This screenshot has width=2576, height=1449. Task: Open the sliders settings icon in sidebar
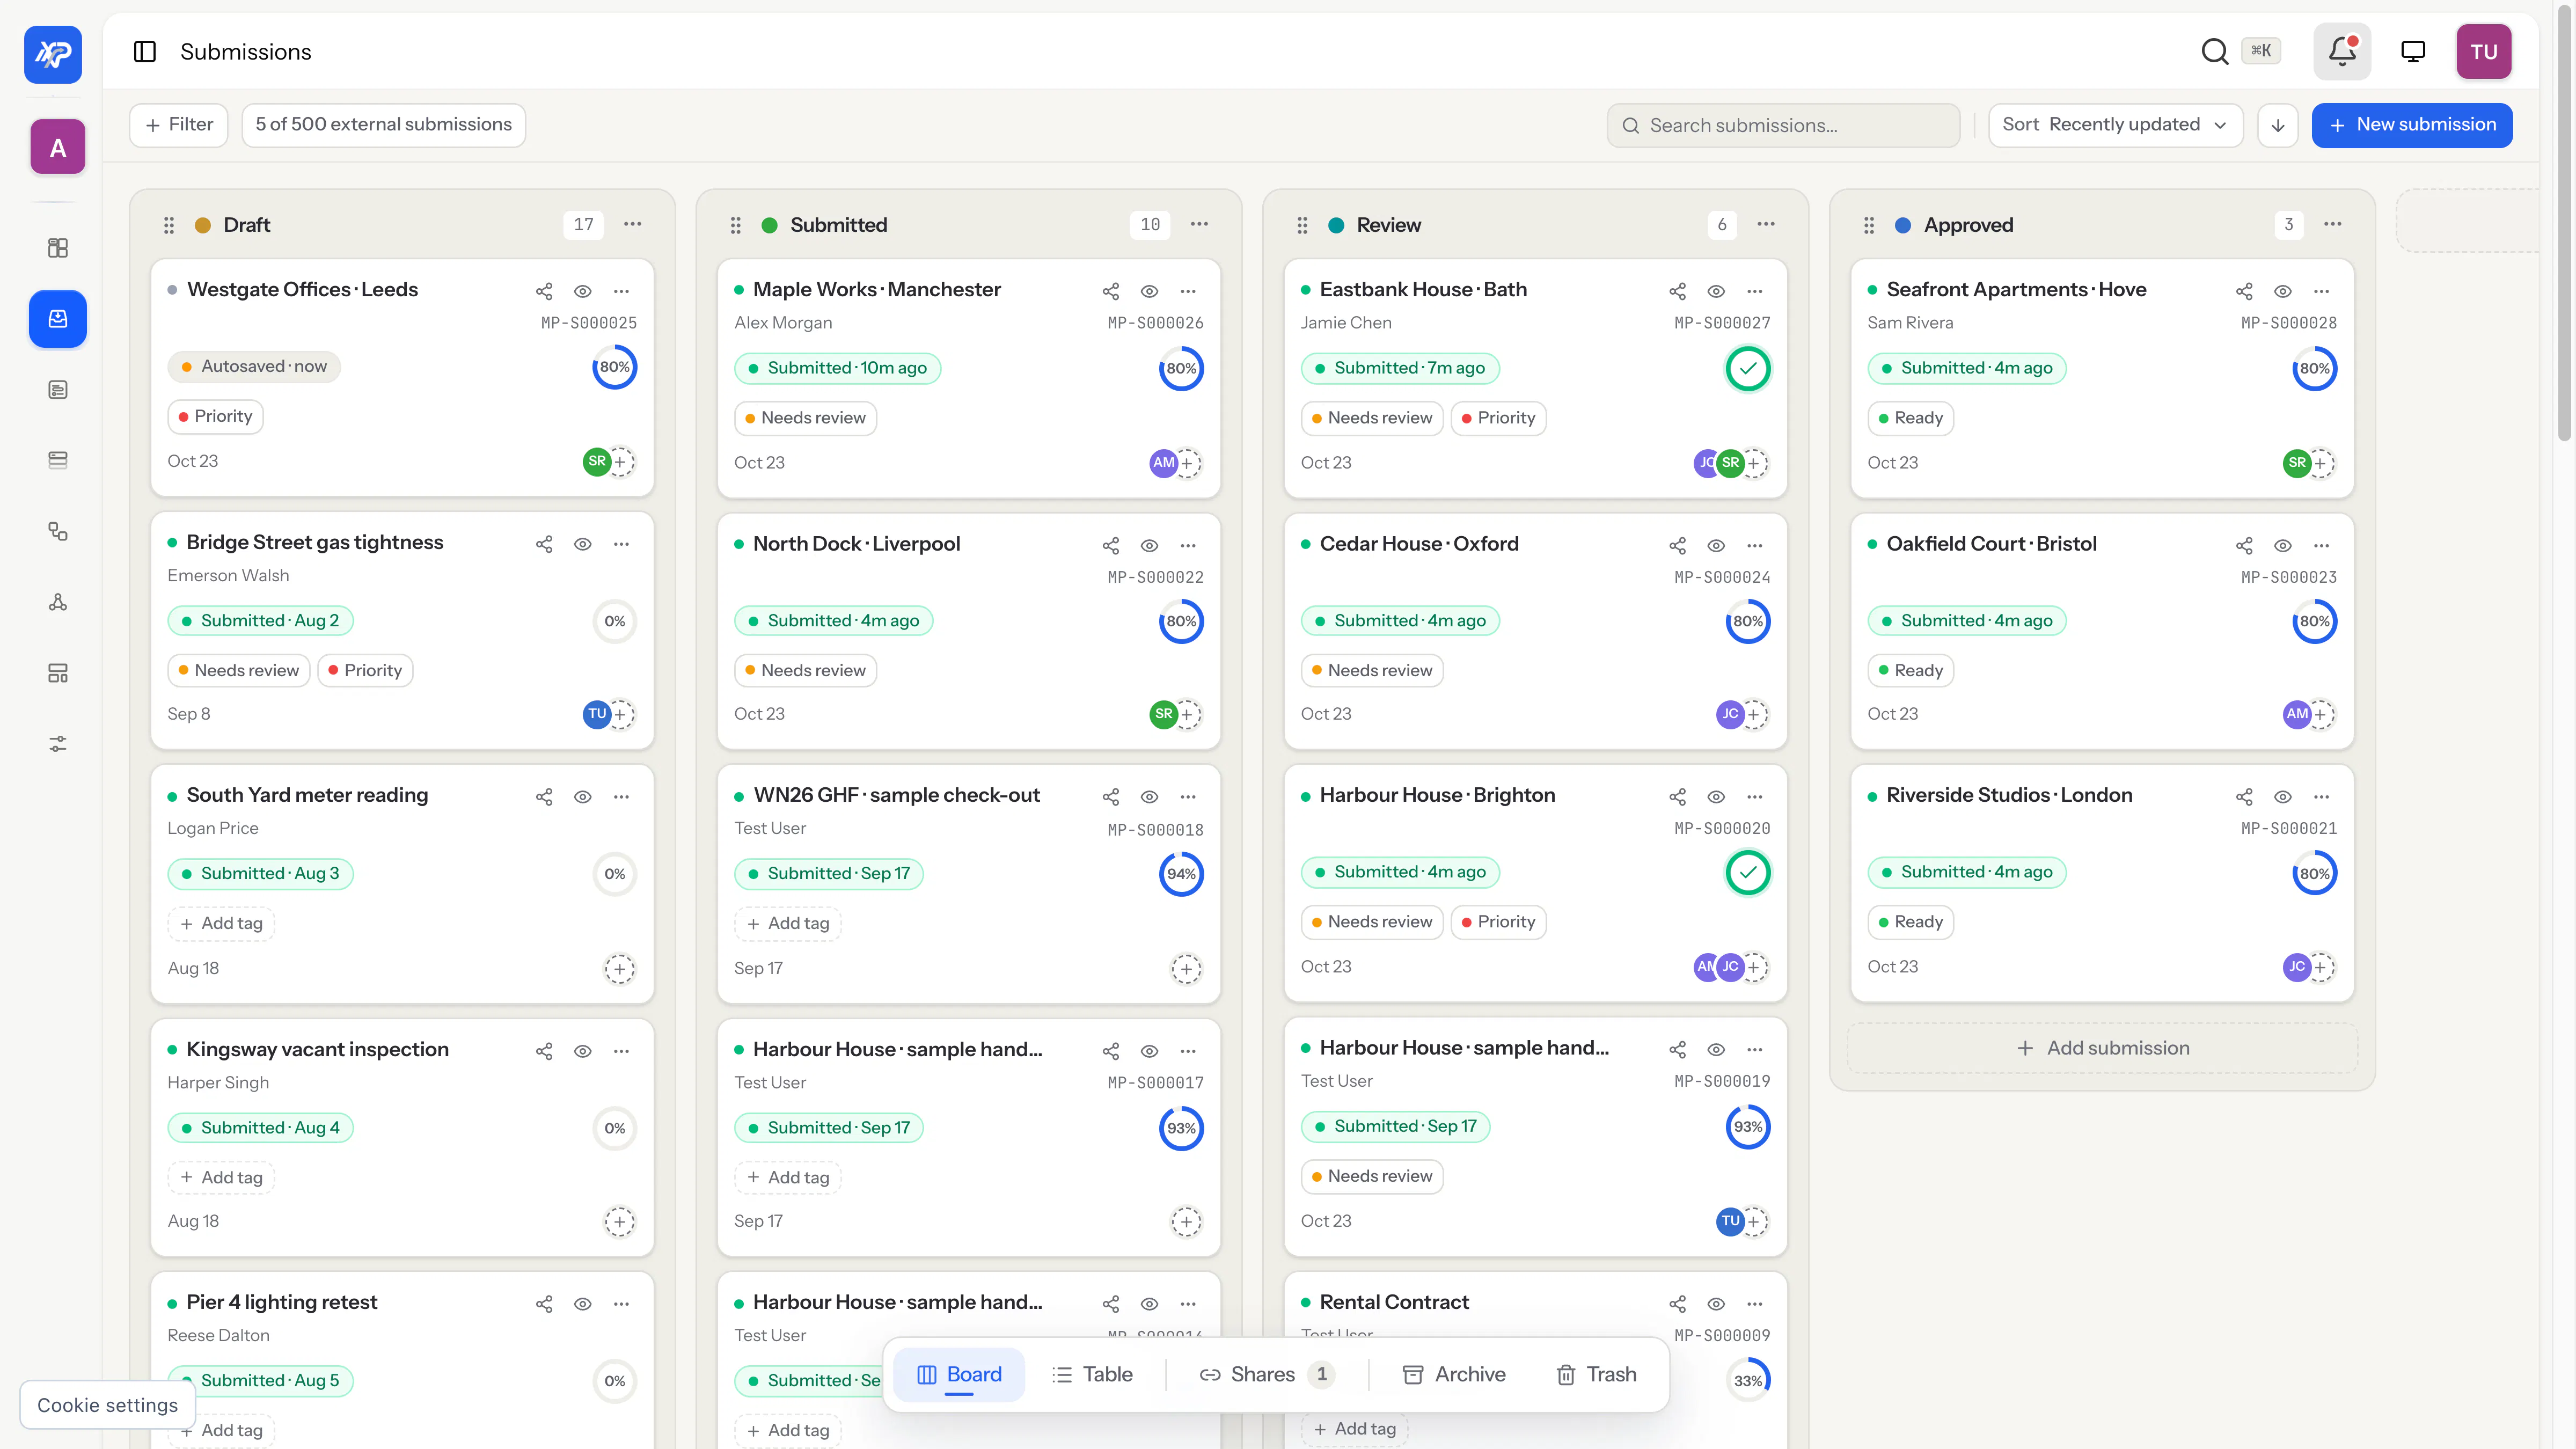(58, 744)
